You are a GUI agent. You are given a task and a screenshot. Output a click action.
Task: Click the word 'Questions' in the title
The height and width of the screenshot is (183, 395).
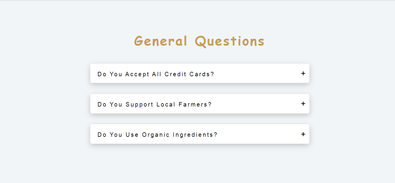click(230, 41)
